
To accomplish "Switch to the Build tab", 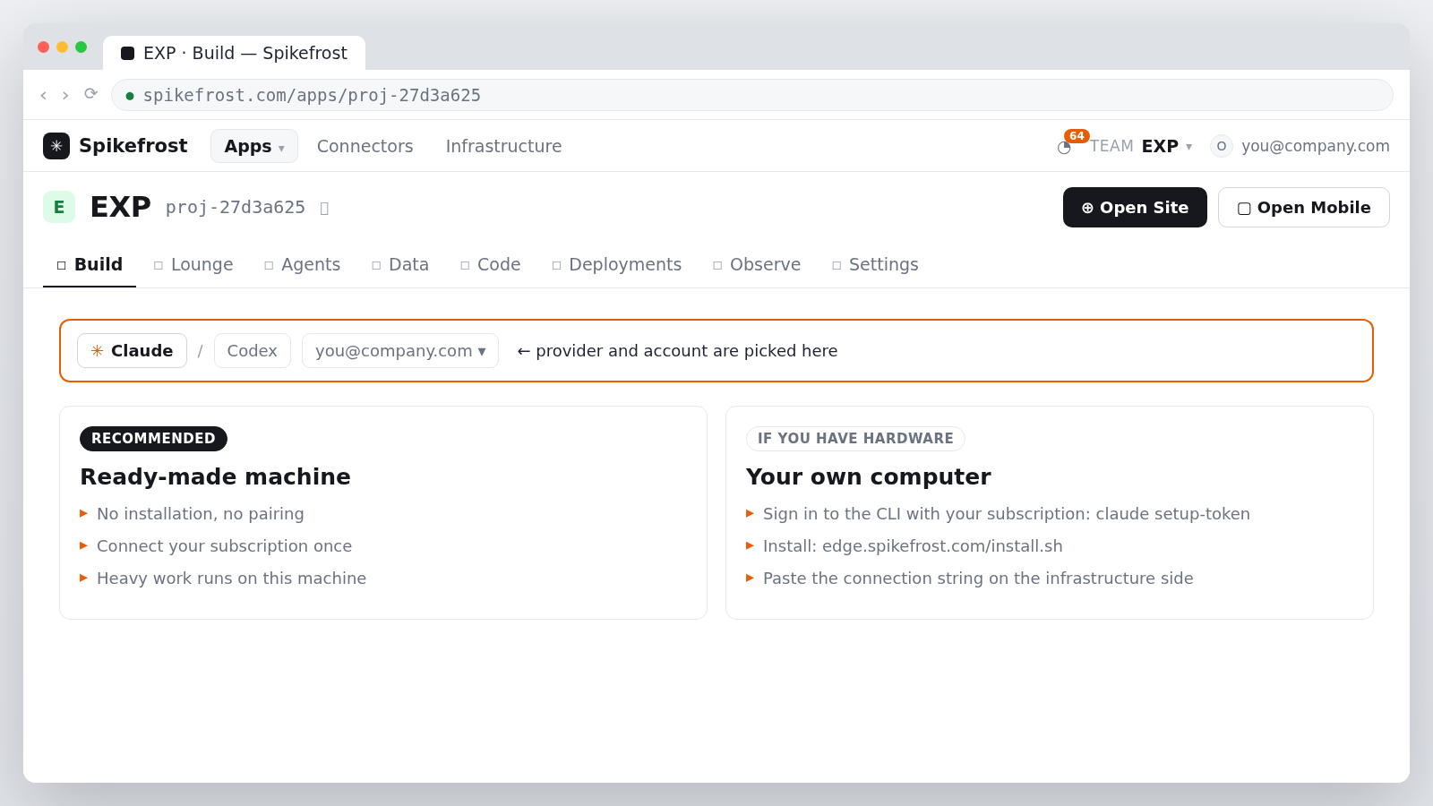I will (x=90, y=264).
